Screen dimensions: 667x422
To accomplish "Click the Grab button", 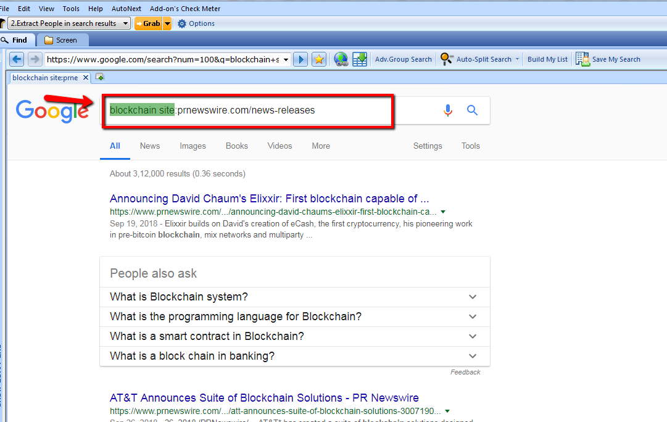I will click(x=149, y=24).
